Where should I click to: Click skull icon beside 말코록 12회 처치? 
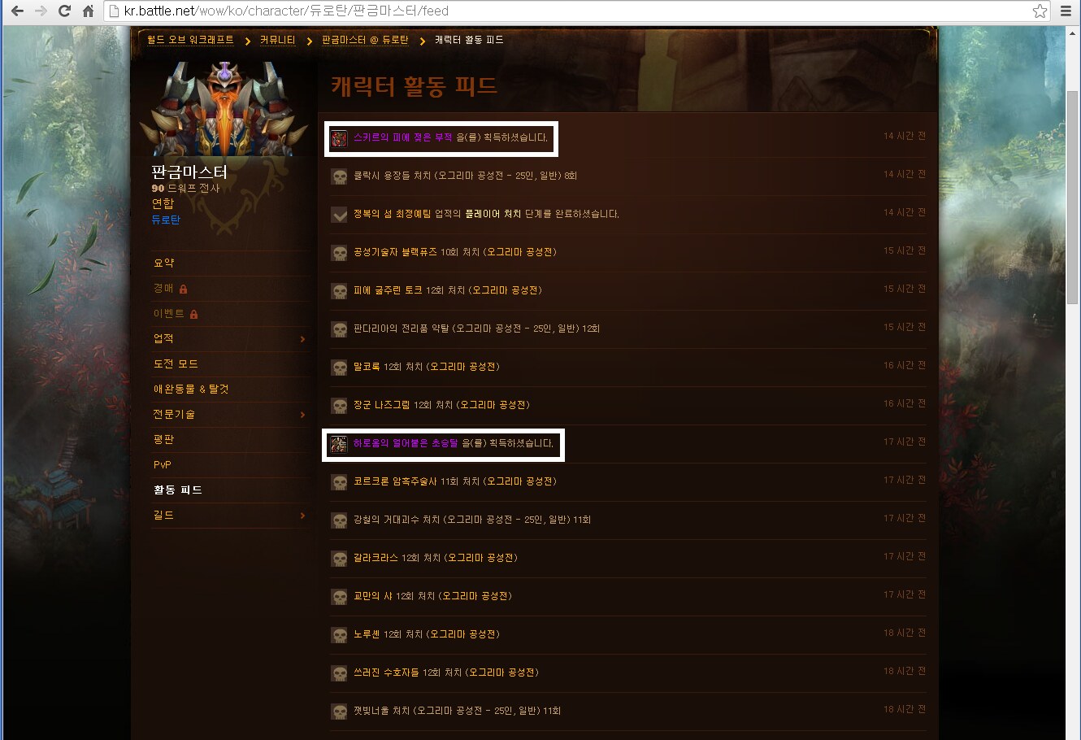tap(339, 368)
